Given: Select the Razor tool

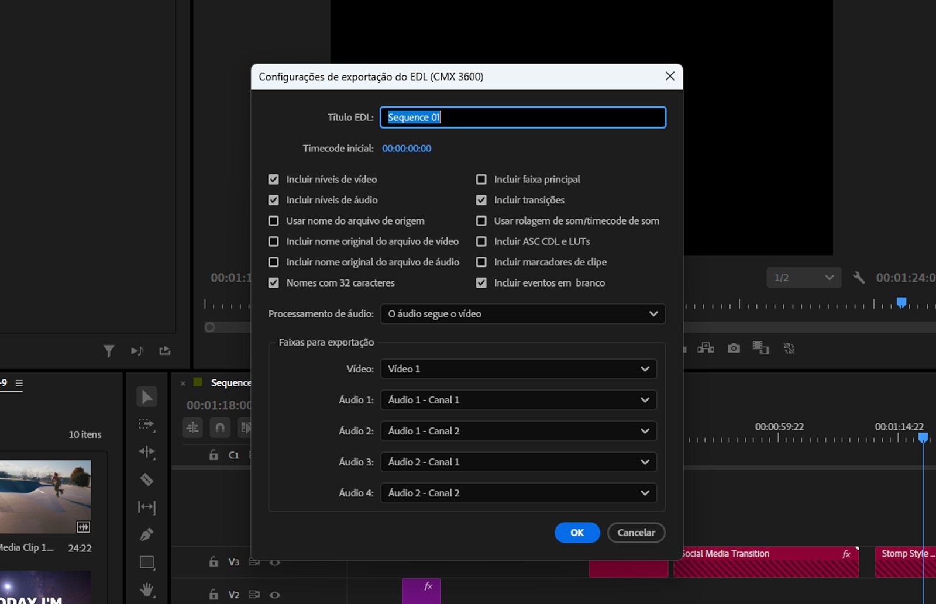Looking at the screenshot, I should (x=146, y=479).
